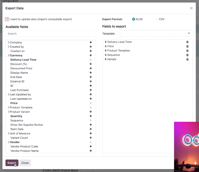Image resolution: width=199 pixels, height=172 pixels.
Task: Add Company field with its plus icon
Action: point(91,42)
